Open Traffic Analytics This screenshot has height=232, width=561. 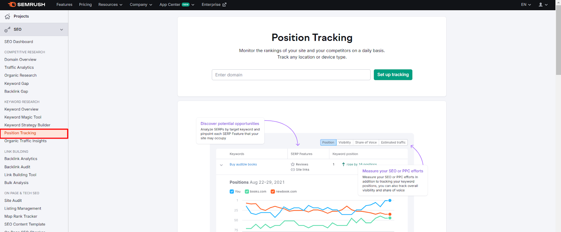(x=19, y=67)
